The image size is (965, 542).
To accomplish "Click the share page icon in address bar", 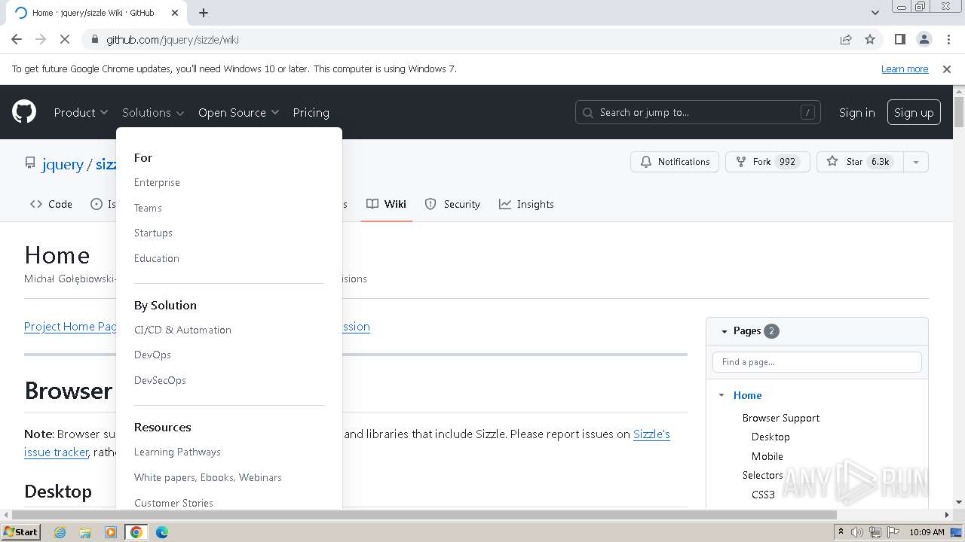I will point(846,39).
